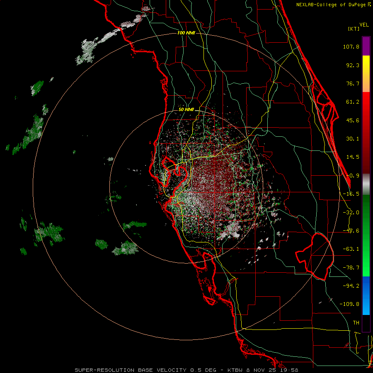Click the 30.1 scale value
Screen dimensions: 373x373
(353, 139)
